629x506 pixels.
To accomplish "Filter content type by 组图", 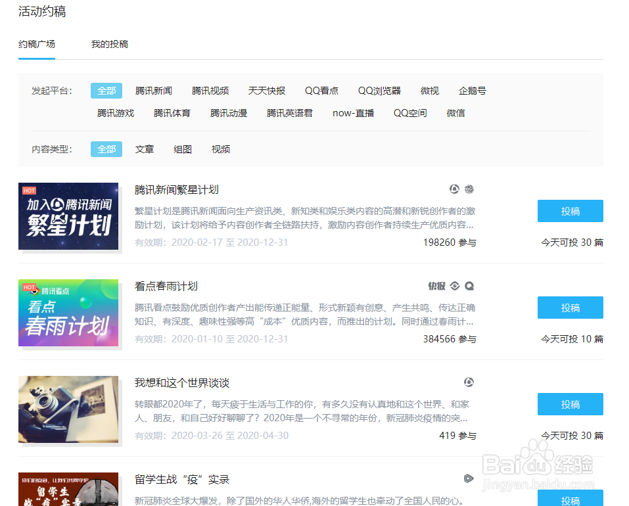I will (x=183, y=149).
